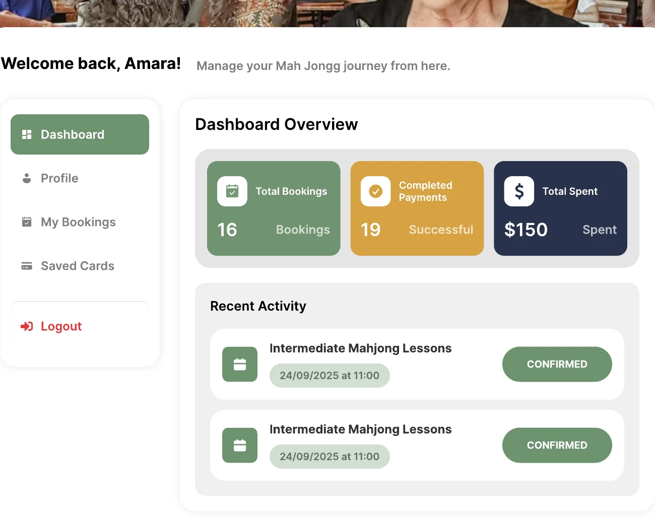Click the banner photo at the top
This screenshot has height=521, width=655.
pos(327,14)
